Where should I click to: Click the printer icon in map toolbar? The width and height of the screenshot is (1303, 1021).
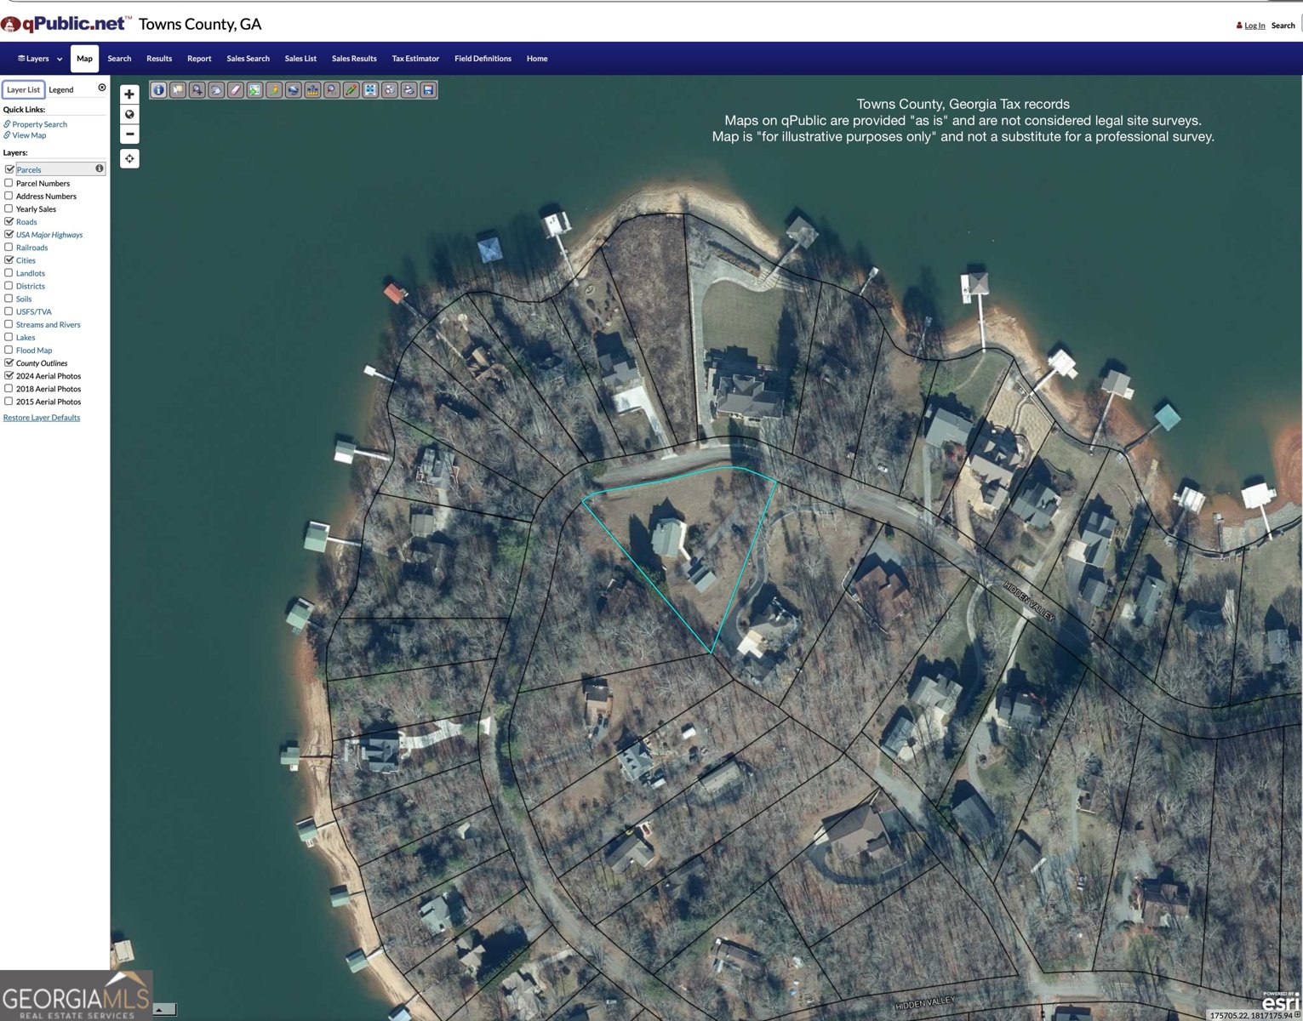[x=409, y=90]
